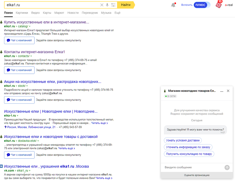235x182 pixels.
Task: Click the Найти search button
Action: pos(126,5)
